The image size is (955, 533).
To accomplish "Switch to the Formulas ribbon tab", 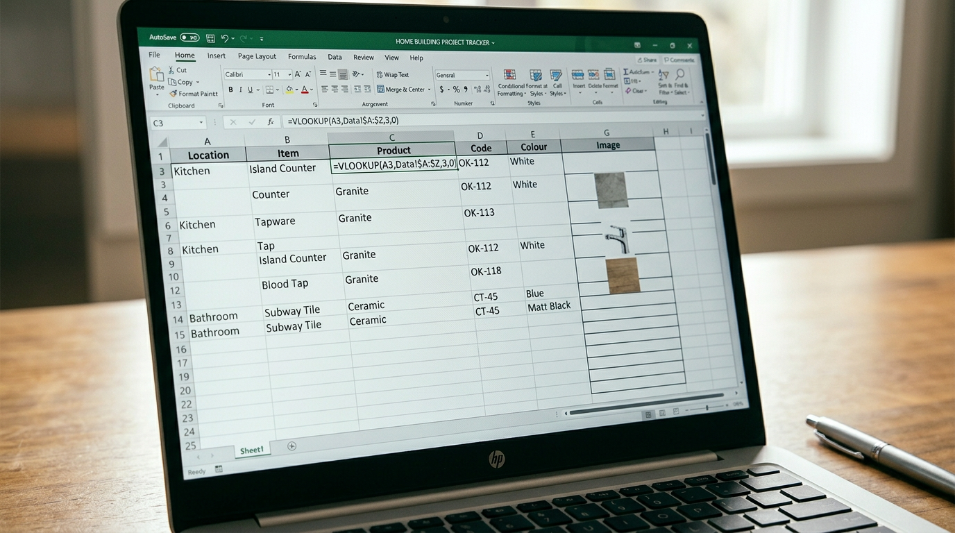I will coord(301,56).
